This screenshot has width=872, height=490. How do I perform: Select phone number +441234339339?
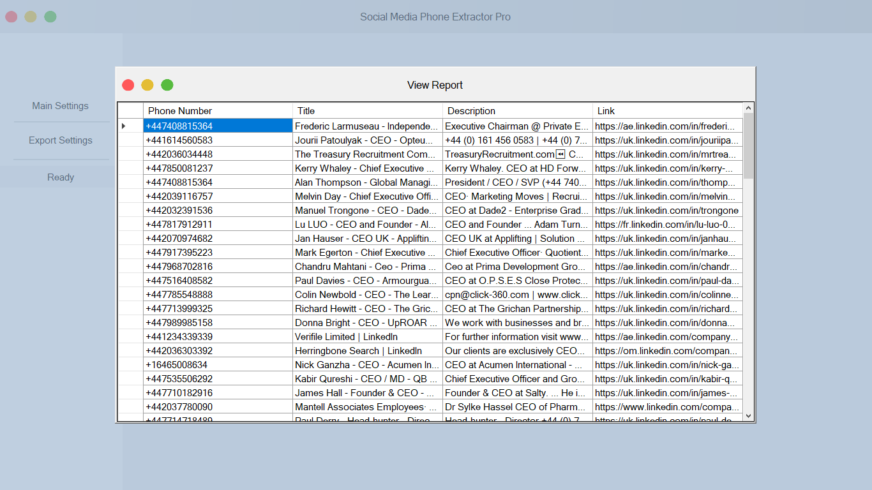(218, 337)
